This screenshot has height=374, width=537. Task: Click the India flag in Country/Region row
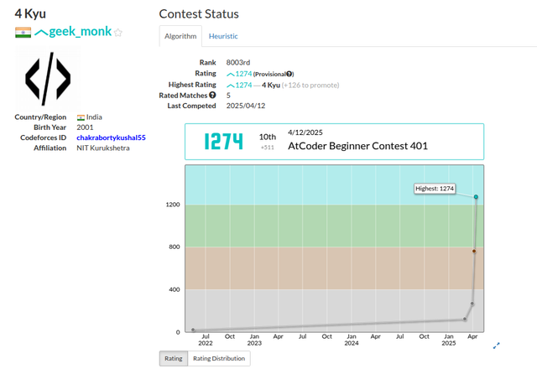81,117
